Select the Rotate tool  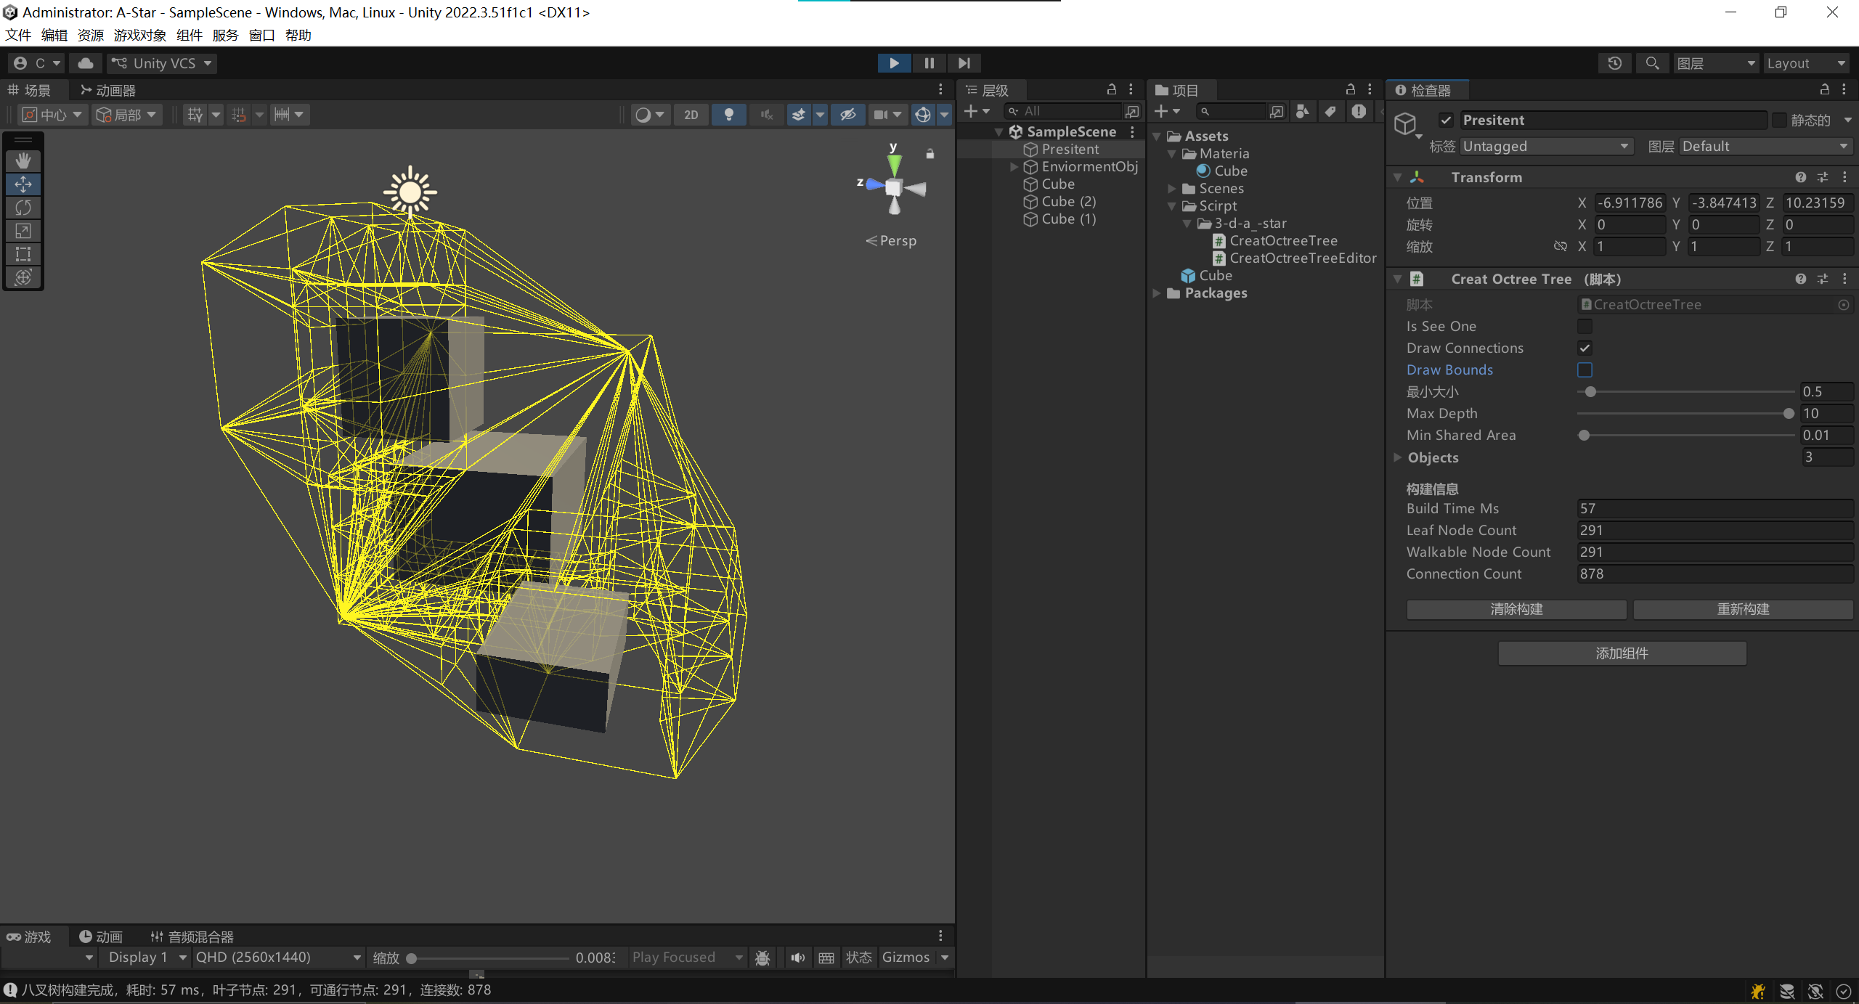tap(23, 208)
